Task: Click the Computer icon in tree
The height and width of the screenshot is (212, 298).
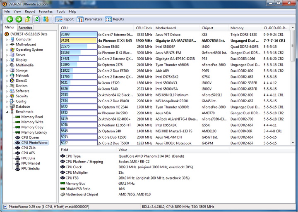Action: [12, 40]
